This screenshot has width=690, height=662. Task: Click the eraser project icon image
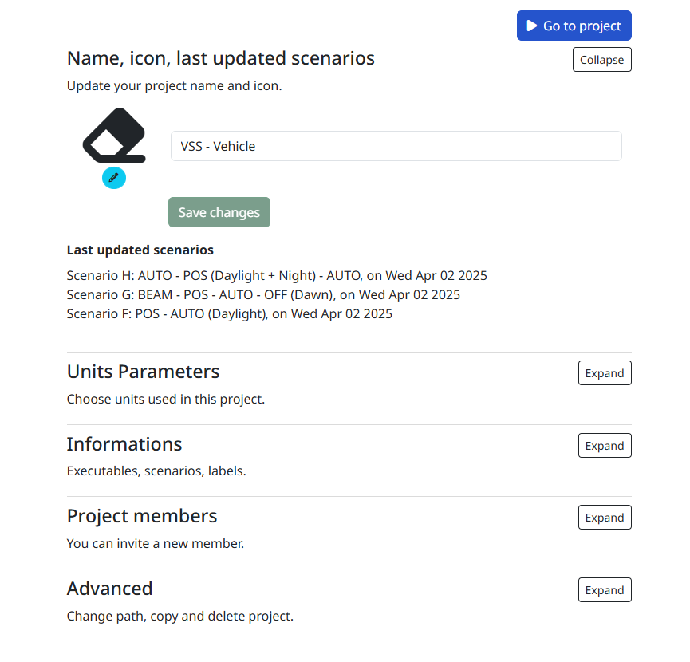click(x=114, y=136)
